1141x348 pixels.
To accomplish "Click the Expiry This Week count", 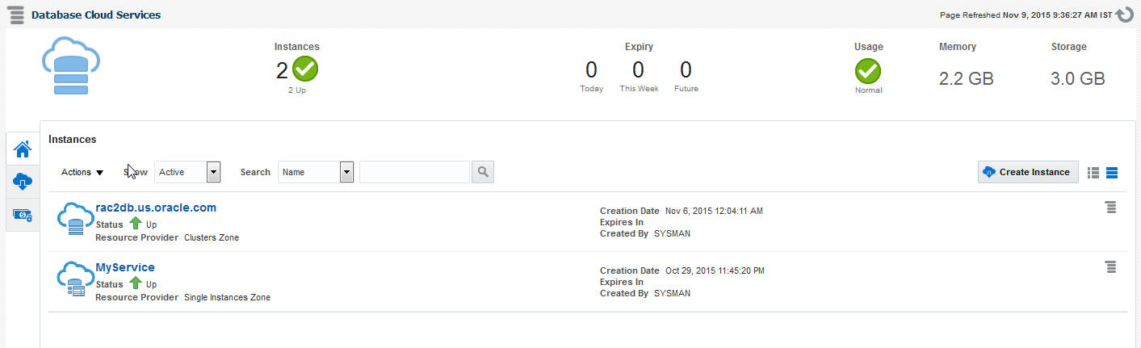I will tap(638, 69).
